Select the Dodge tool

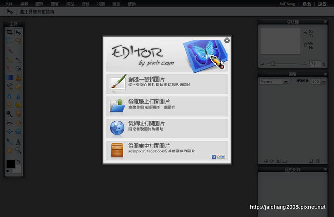9,113
